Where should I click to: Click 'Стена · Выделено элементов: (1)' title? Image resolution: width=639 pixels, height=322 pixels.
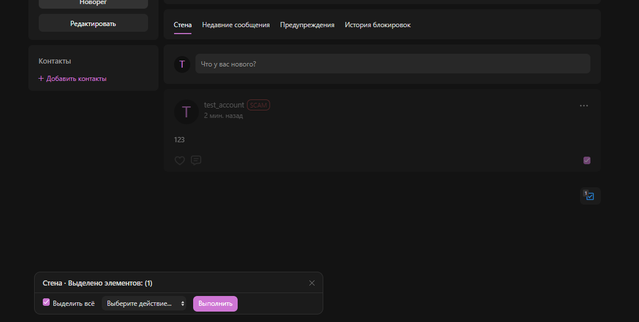pos(97,283)
